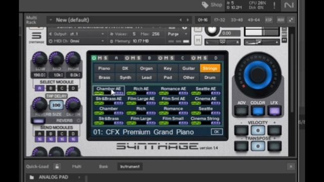The width and height of the screenshot is (324, 182).
Task: Select the Synth category
Action: coord(125,77)
